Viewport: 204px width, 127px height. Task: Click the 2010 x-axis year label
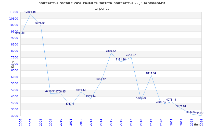61,122
